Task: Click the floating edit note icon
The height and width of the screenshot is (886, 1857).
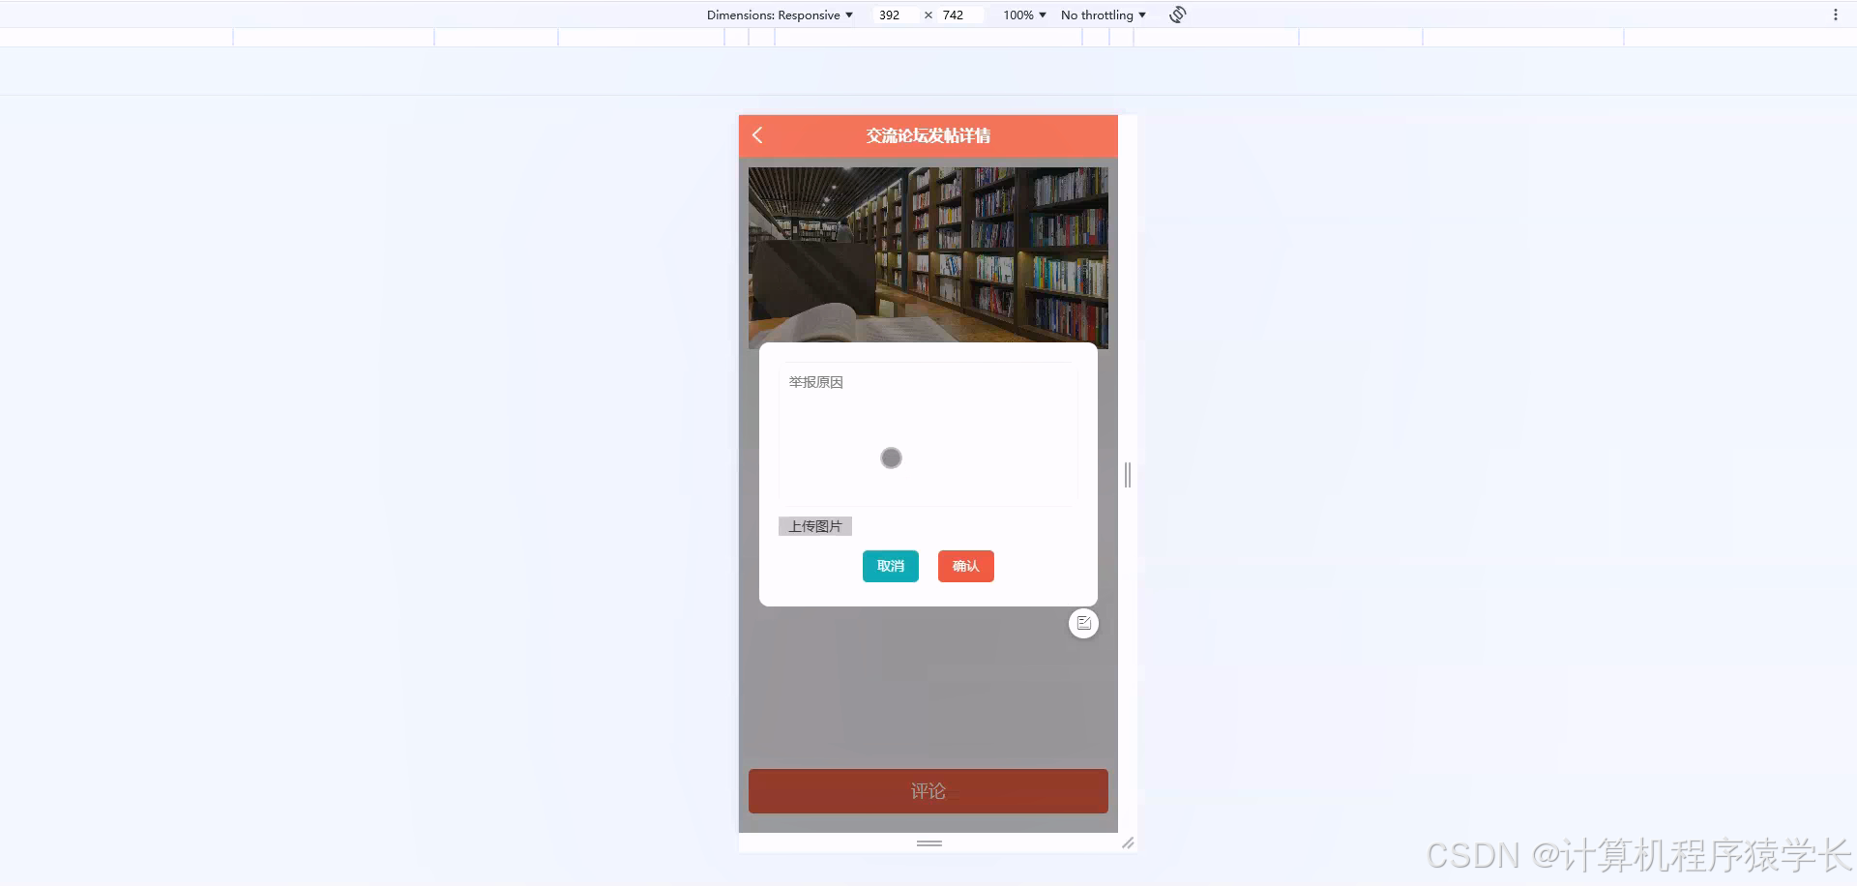Action: coord(1083,623)
